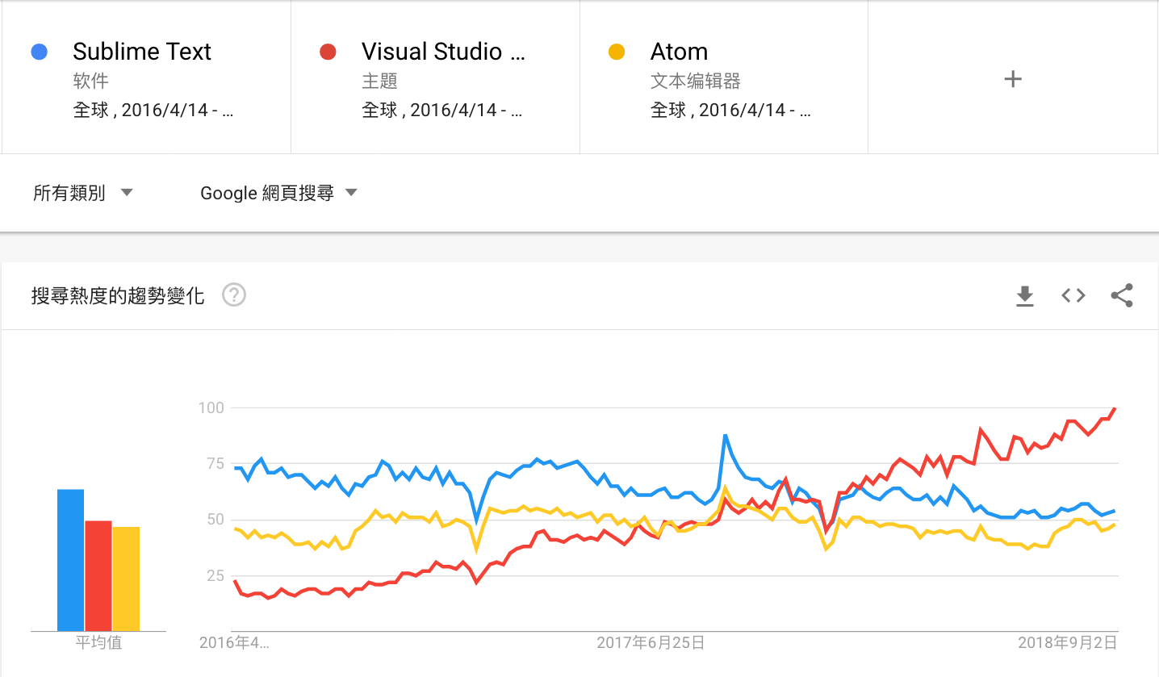This screenshot has width=1159, height=677.
Task: Click the yellow average bar for Atom
Action: [126, 579]
